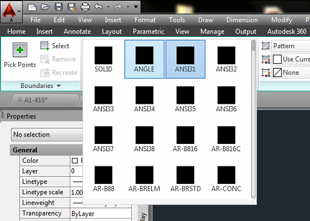
Task: Choose the ANSI37 hatch pattern
Action: (x=103, y=139)
